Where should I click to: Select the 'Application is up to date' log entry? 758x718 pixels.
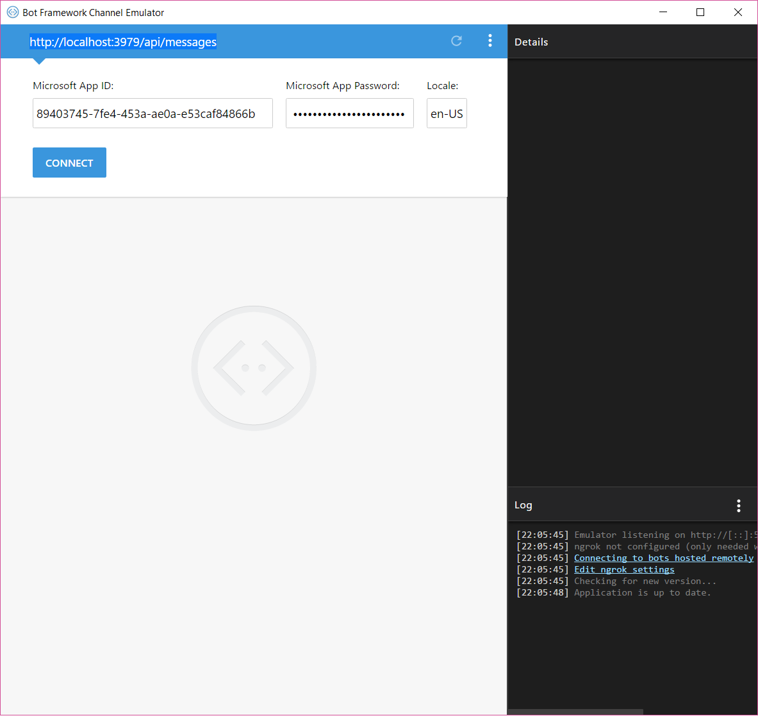tap(642, 593)
